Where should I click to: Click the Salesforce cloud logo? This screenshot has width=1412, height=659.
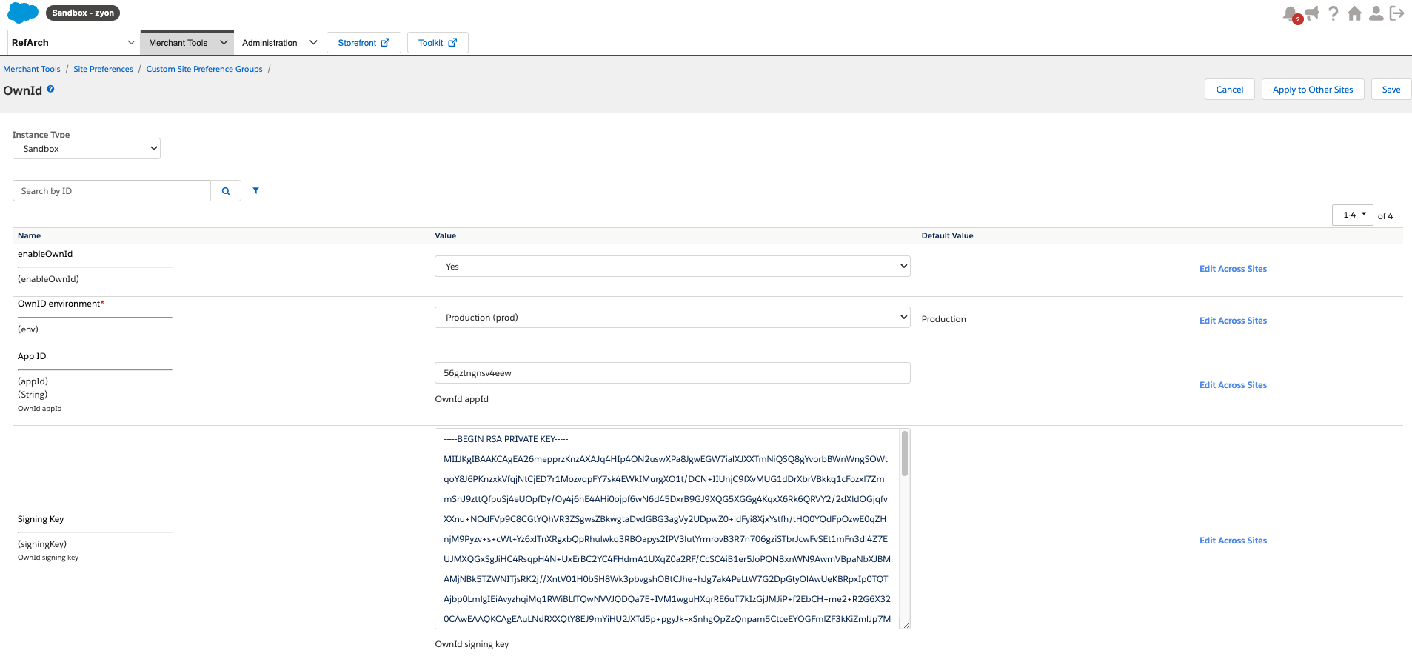click(x=23, y=13)
